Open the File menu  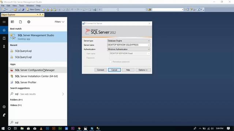[x=3, y=6]
